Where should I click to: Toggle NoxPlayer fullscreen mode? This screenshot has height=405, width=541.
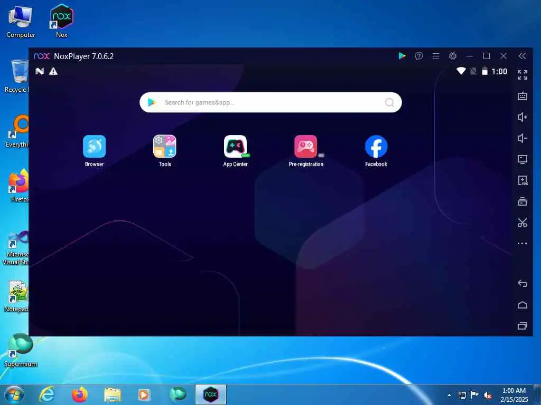(x=523, y=75)
